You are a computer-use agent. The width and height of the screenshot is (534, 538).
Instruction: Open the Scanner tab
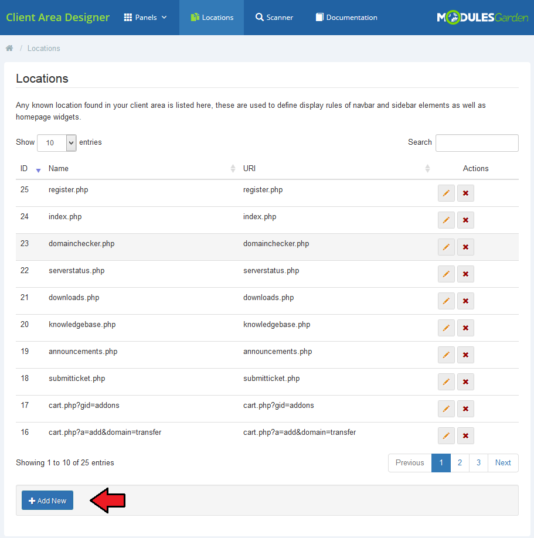pos(274,18)
